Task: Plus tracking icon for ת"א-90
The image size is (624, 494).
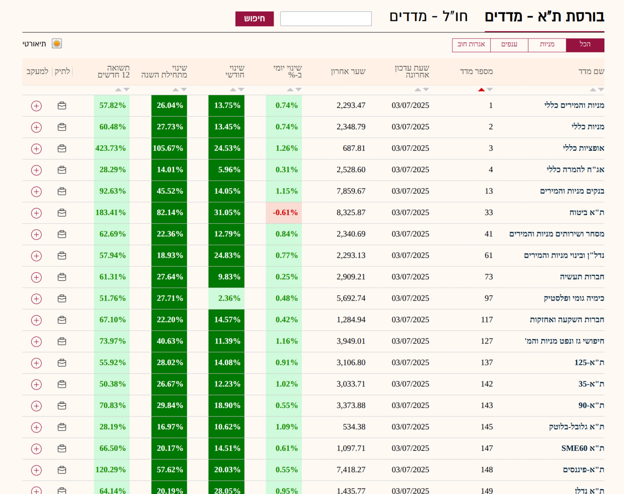Action: (36, 406)
